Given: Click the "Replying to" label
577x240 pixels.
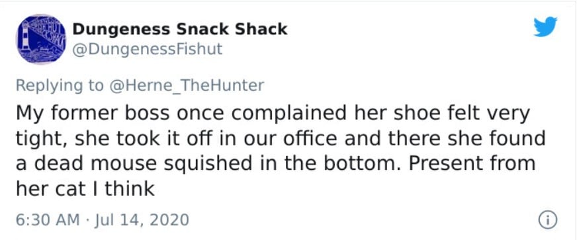Looking at the screenshot, I should point(60,86).
